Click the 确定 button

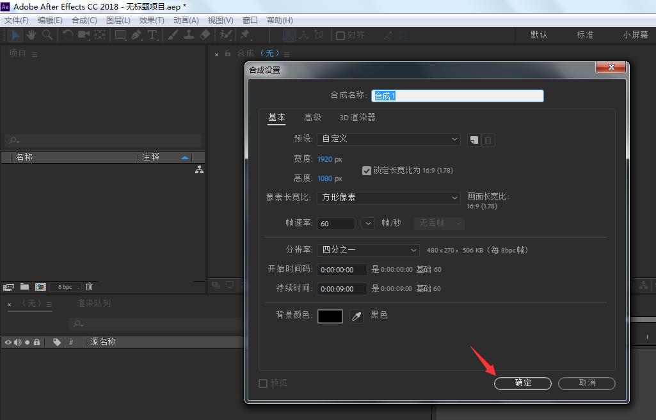pyautogui.click(x=522, y=383)
